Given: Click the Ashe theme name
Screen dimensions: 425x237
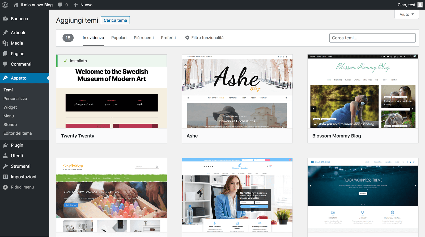Looking at the screenshot, I should (192, 136).
